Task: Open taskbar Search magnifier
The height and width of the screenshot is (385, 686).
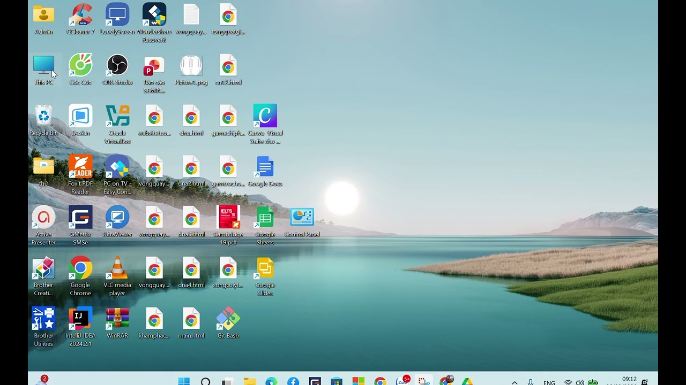Action: pos(206,382)
